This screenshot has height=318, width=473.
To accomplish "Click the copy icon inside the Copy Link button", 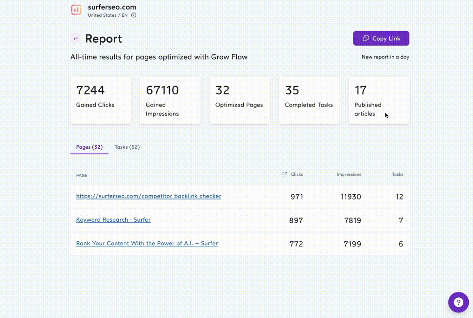I will coord(366,38).
